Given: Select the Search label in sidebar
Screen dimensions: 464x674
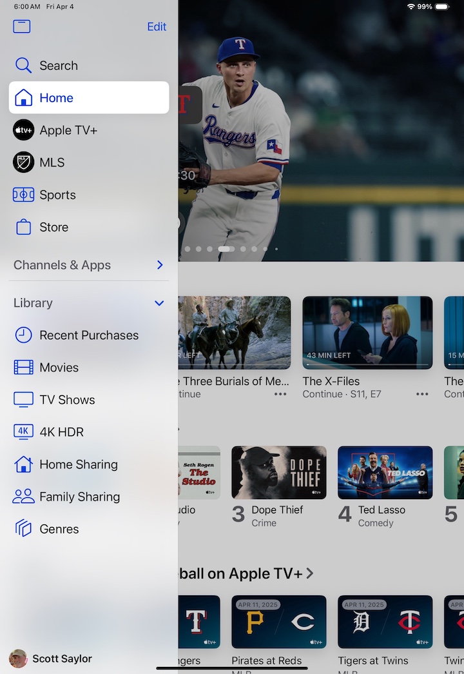Looking at the screenshot, I should coord(59,66).
